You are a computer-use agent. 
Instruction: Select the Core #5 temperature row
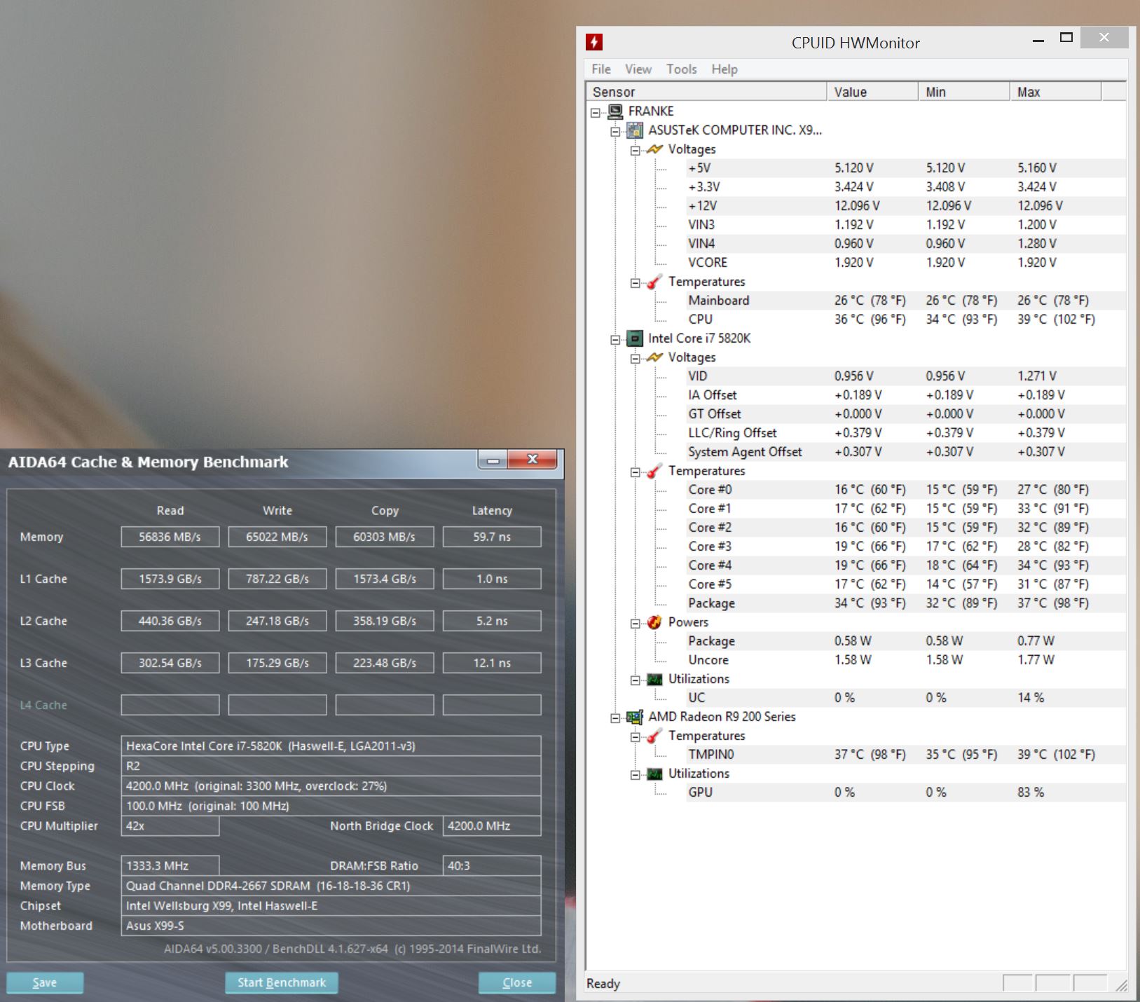tap(906, 584)
